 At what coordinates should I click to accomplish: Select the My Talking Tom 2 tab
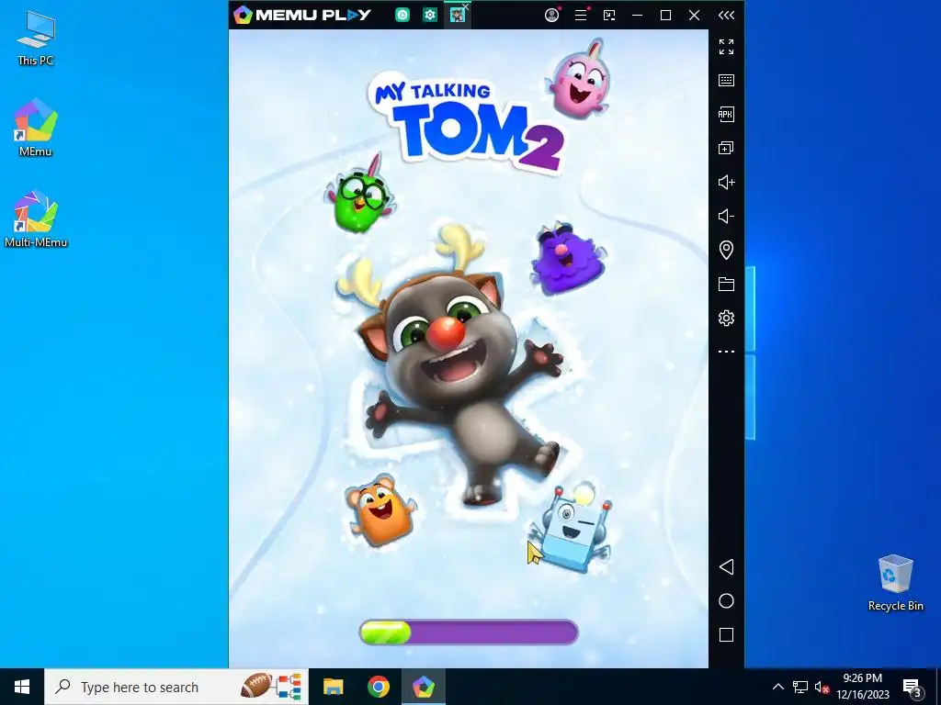click(457, 16)
